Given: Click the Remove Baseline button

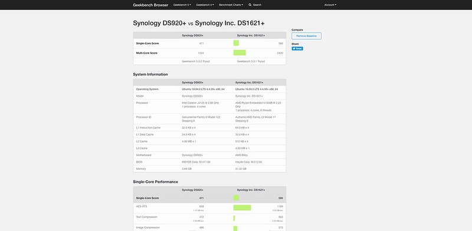Looking at the screenshot, I should 306,36.
